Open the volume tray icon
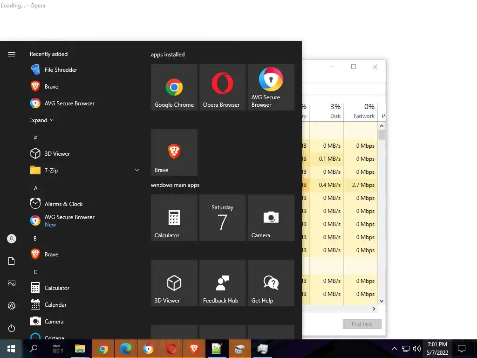Image resolution: width=477 pixels, height=358 pixels. click(417, 349)
